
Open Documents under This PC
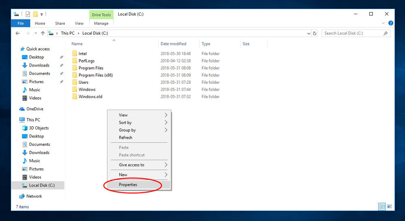[x=40, y=144]
